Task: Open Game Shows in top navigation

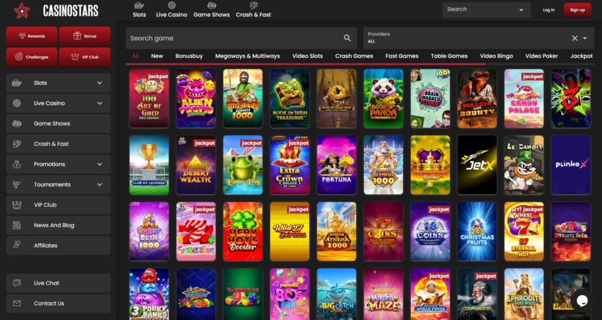Action: 212,9
